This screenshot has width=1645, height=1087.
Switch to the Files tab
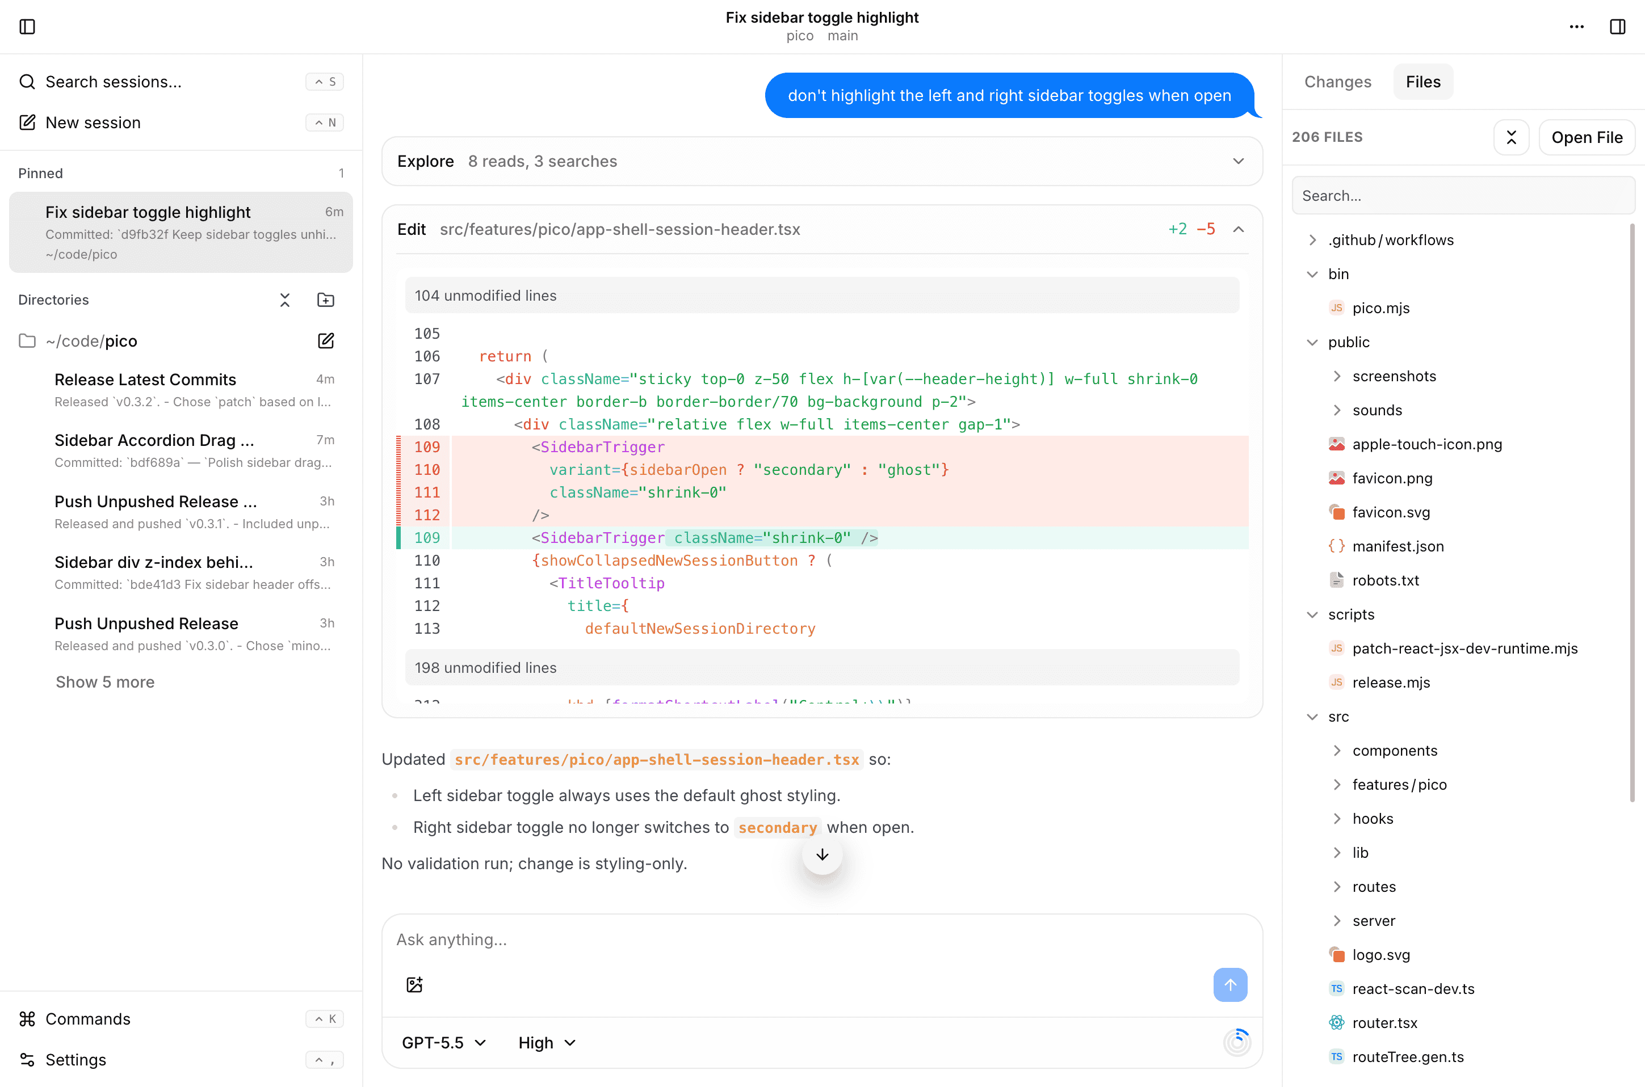click(1423, 82)
